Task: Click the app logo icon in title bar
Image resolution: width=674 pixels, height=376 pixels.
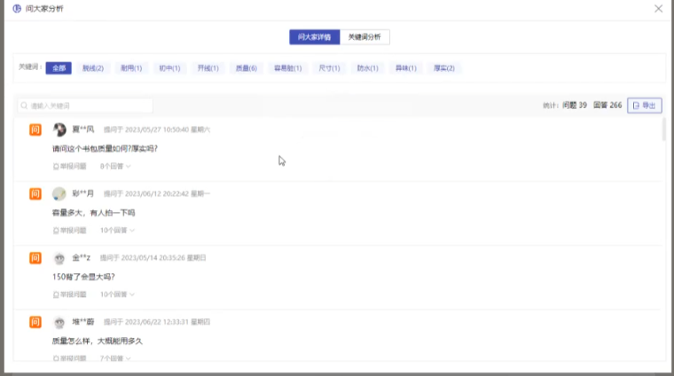Action: tap(16, 8)
